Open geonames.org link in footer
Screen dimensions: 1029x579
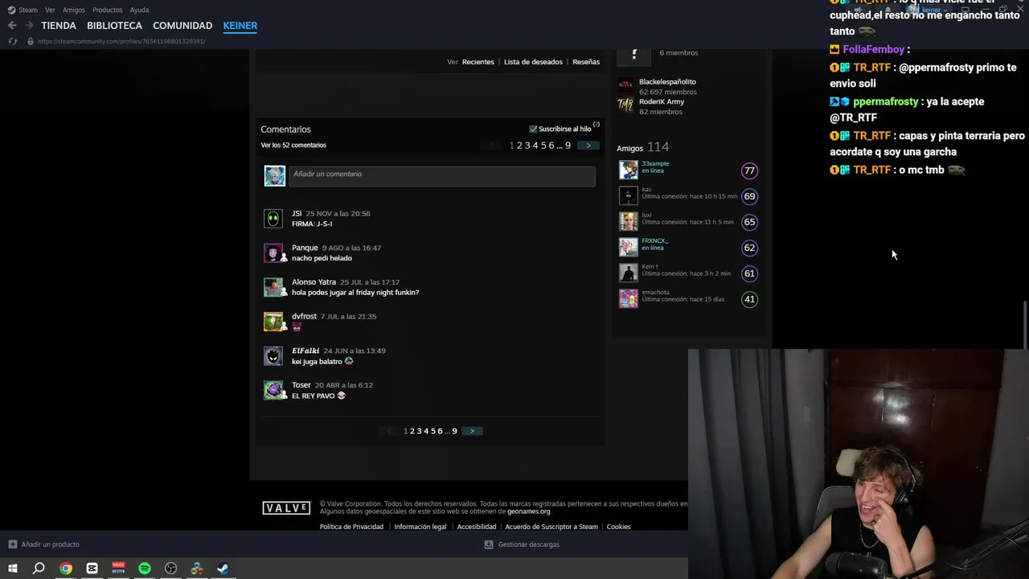click(x=529, y=511)
